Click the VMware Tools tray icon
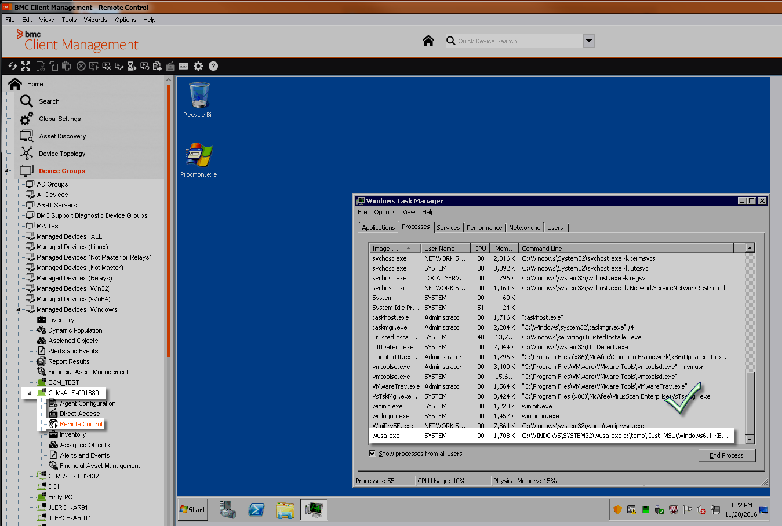The width and height of the screenshot is (782, 526). pos(631,510)
